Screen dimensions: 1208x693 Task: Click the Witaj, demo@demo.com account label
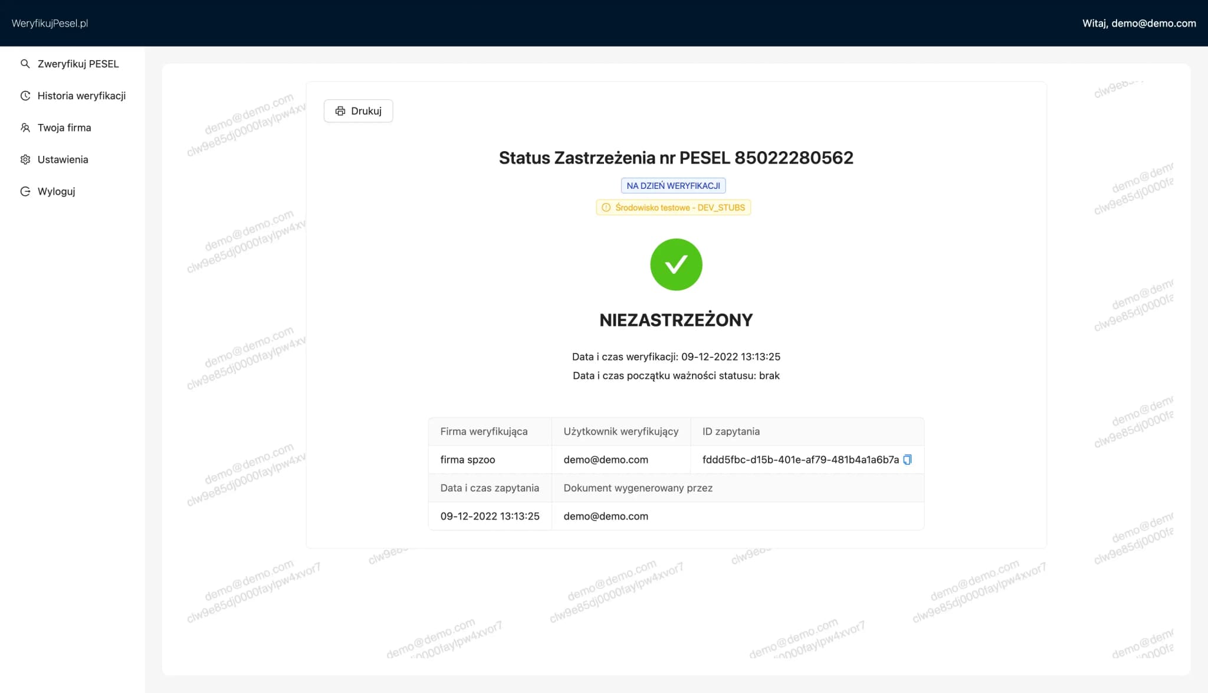[x=1139, y=23]
